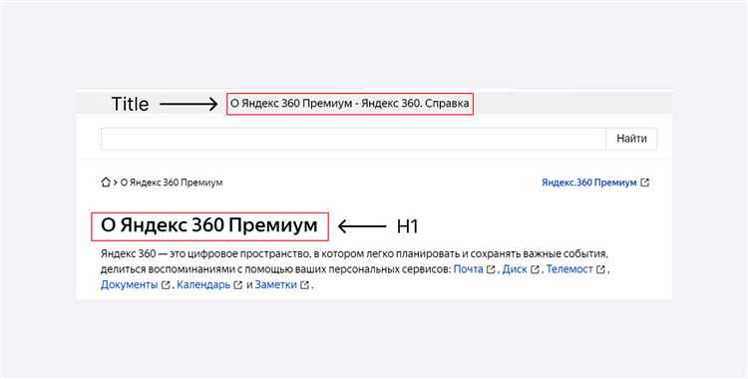
Task: Open the home breadcrumb icon
Action: pyautogui.click(x=106, y=182)
